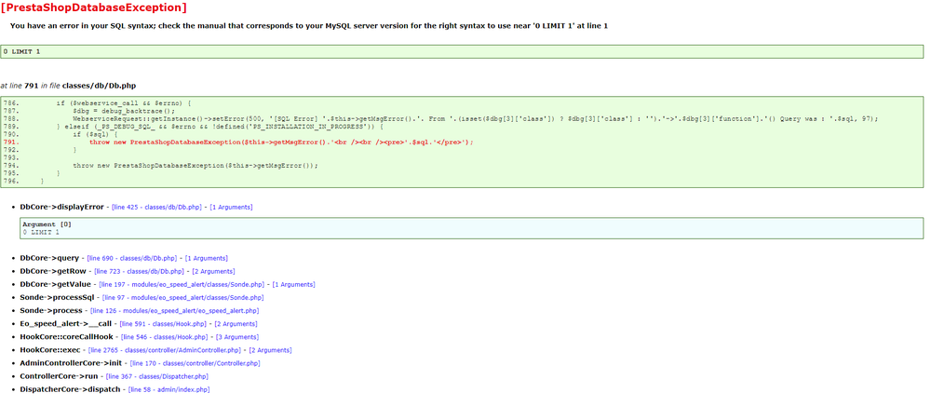The height and width of the screenshot is (420, 931).
Task: Click 'Argument [0]' label
Action: click(47, 224)
